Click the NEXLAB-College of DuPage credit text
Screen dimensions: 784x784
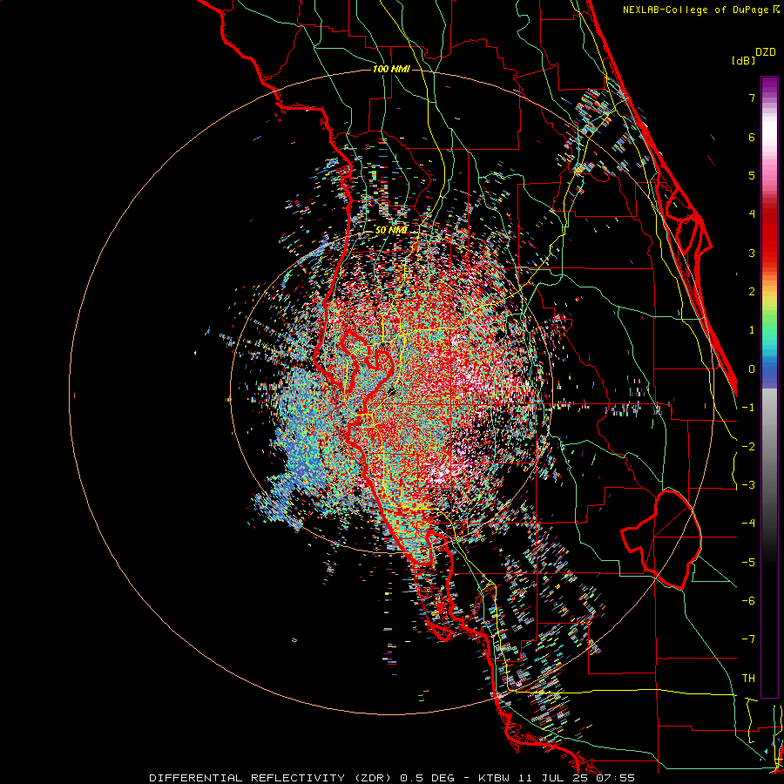pyautogui.click(x=695, y=10)
